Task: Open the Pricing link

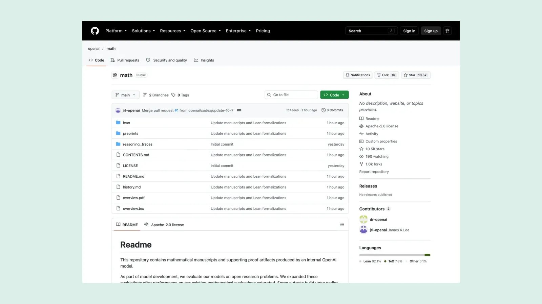Action: 263,31
